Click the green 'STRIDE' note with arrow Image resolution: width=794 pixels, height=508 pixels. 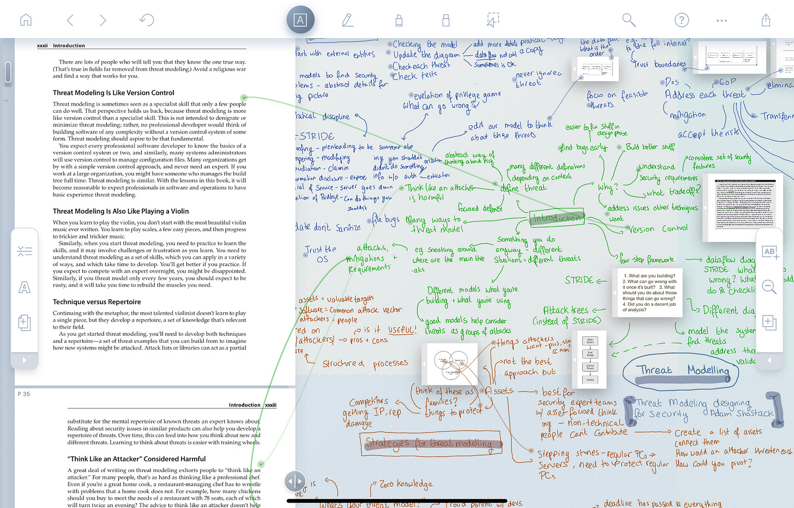pos(579,280)
